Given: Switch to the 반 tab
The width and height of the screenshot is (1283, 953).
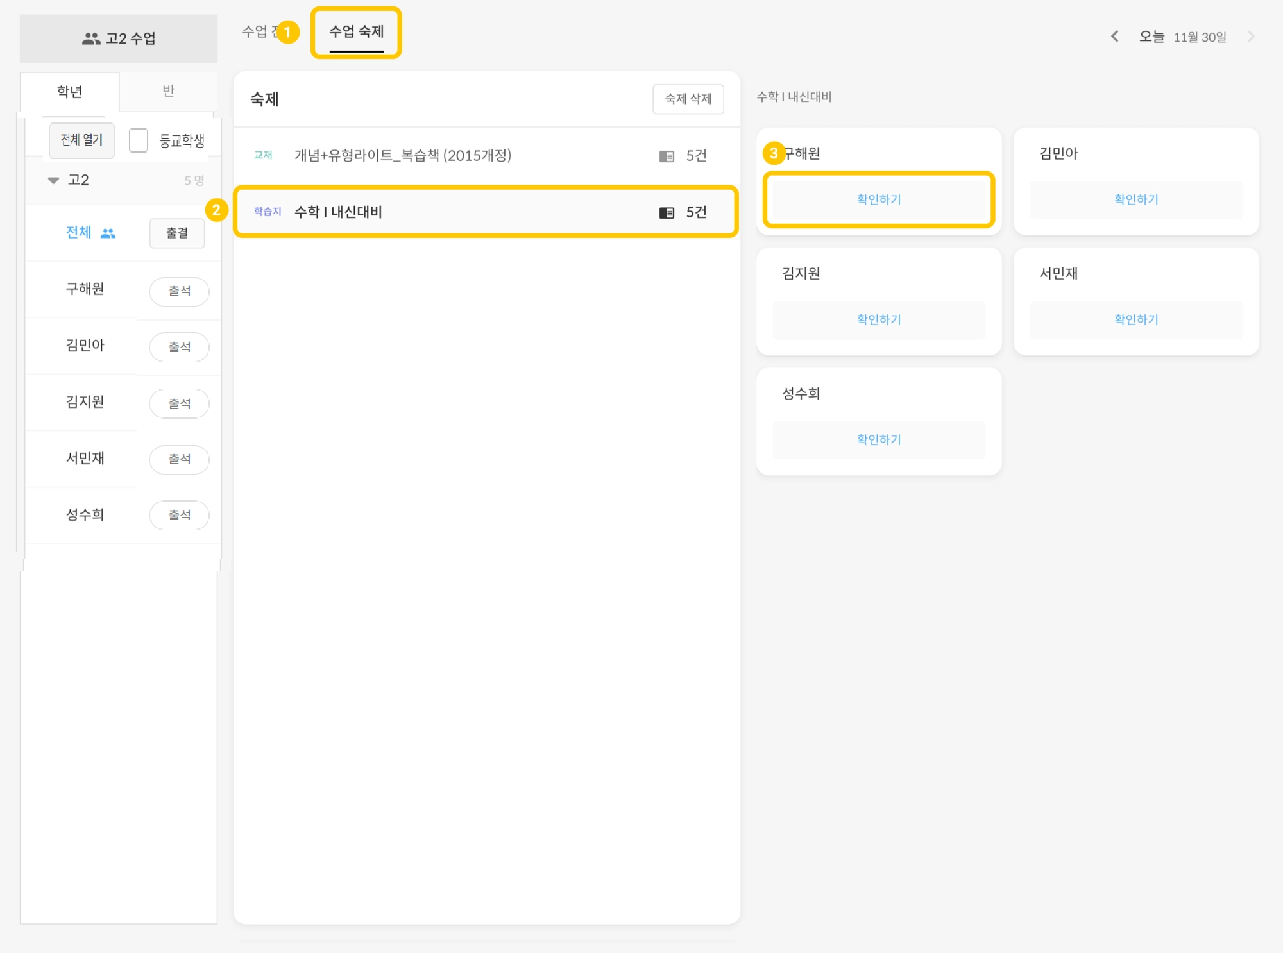Looking at the screenshot, I should 168,91.
